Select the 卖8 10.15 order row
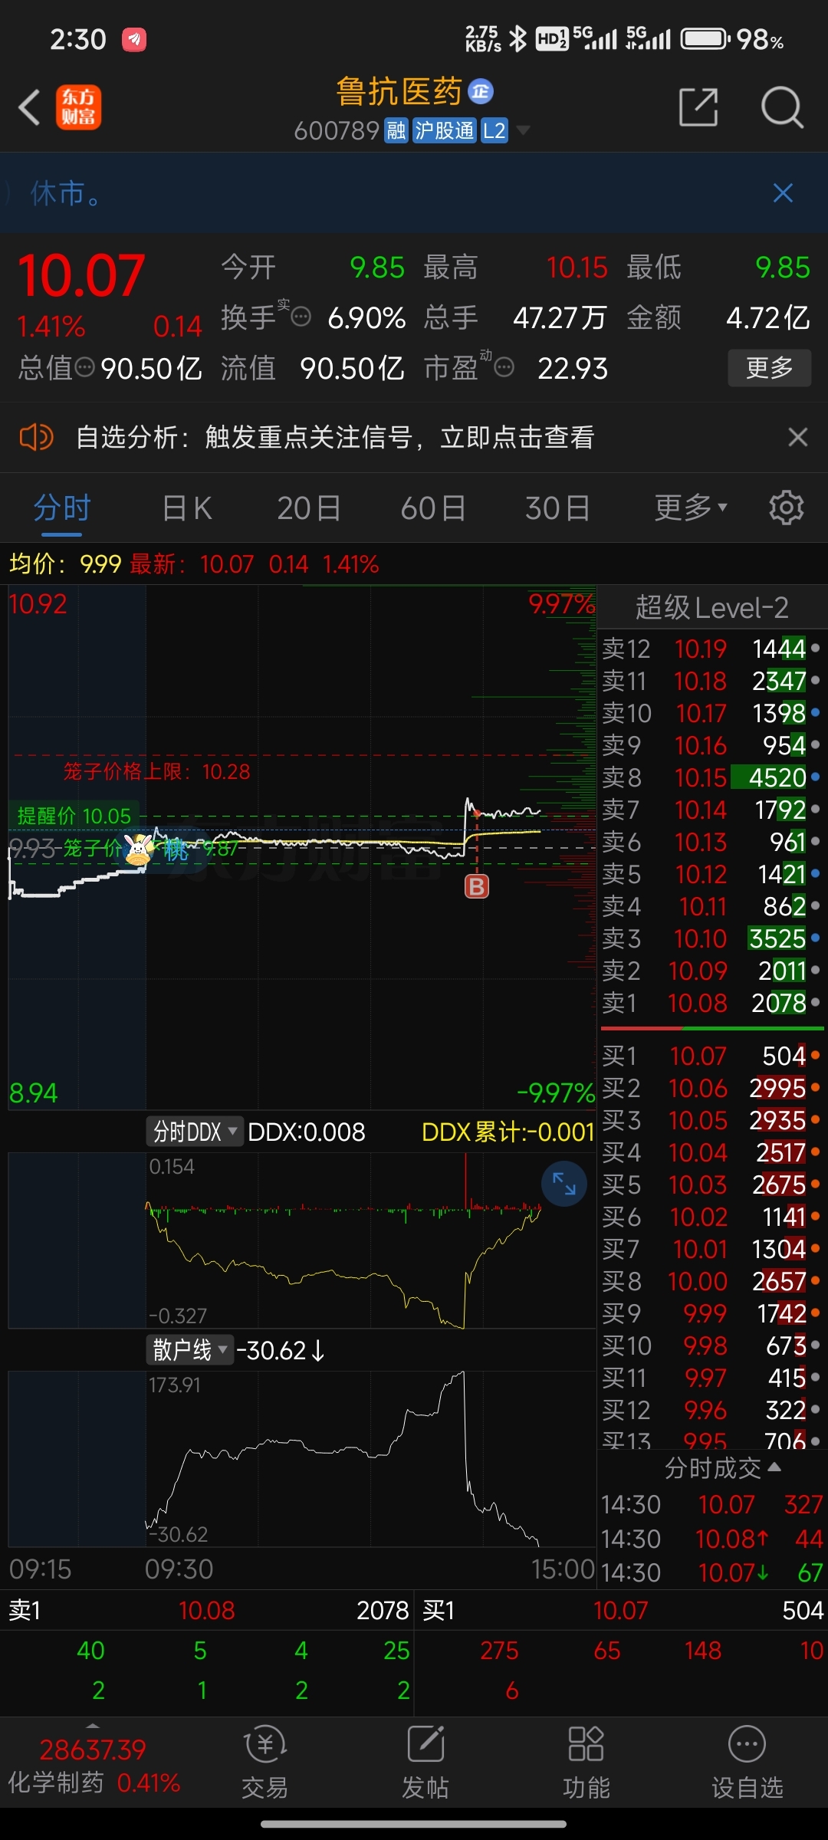Viewport: 828px width, 1840px height. 711,777
